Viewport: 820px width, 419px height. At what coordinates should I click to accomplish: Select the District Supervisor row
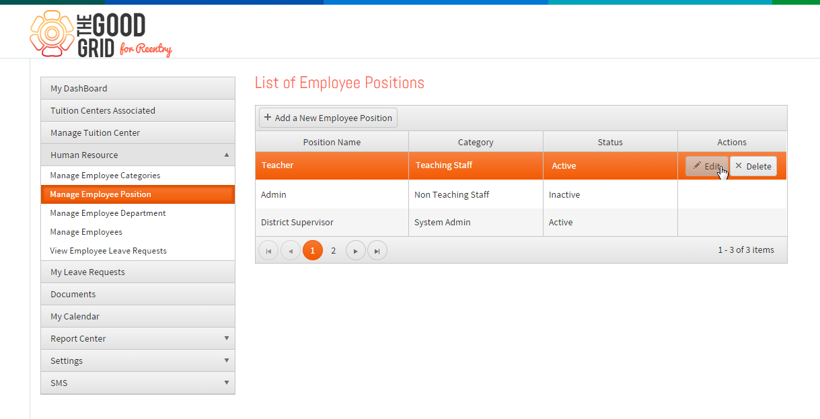[x=521, y=222]
